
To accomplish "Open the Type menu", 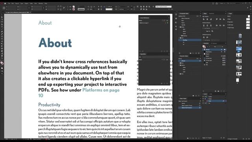I will coord(22,4).
